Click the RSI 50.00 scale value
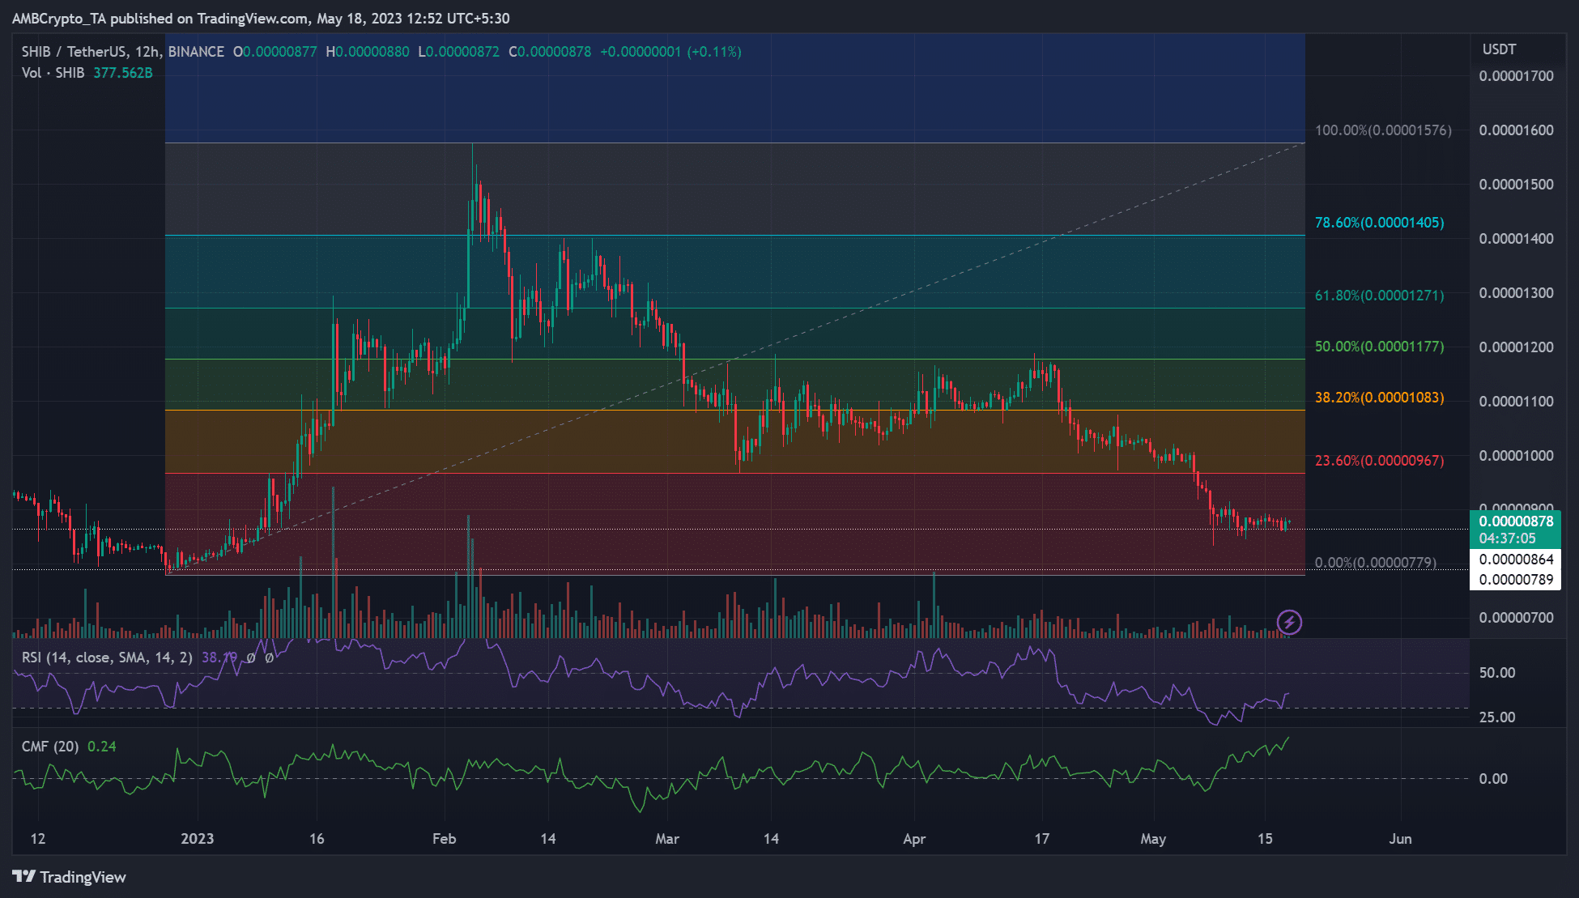Viewport: 1579px width, 898px height. [x=1497, y=673]
